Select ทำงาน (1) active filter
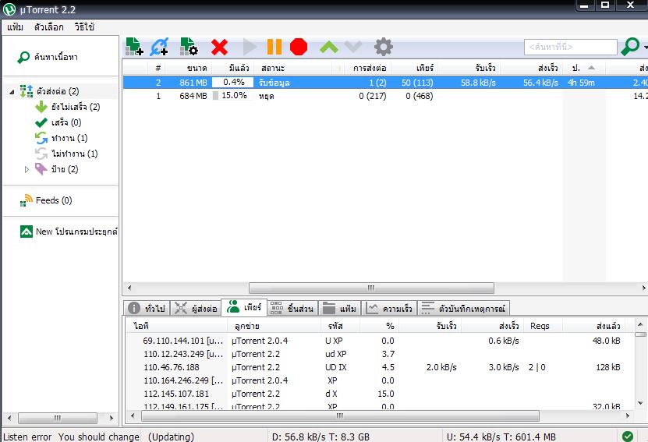648x442 pixels. click(x=69, y=138)
